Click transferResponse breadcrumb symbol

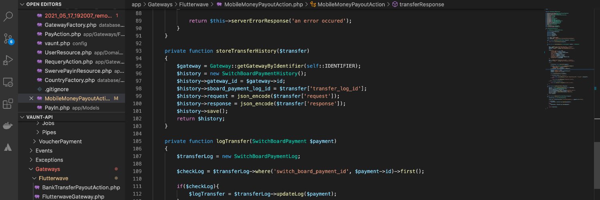422,4
